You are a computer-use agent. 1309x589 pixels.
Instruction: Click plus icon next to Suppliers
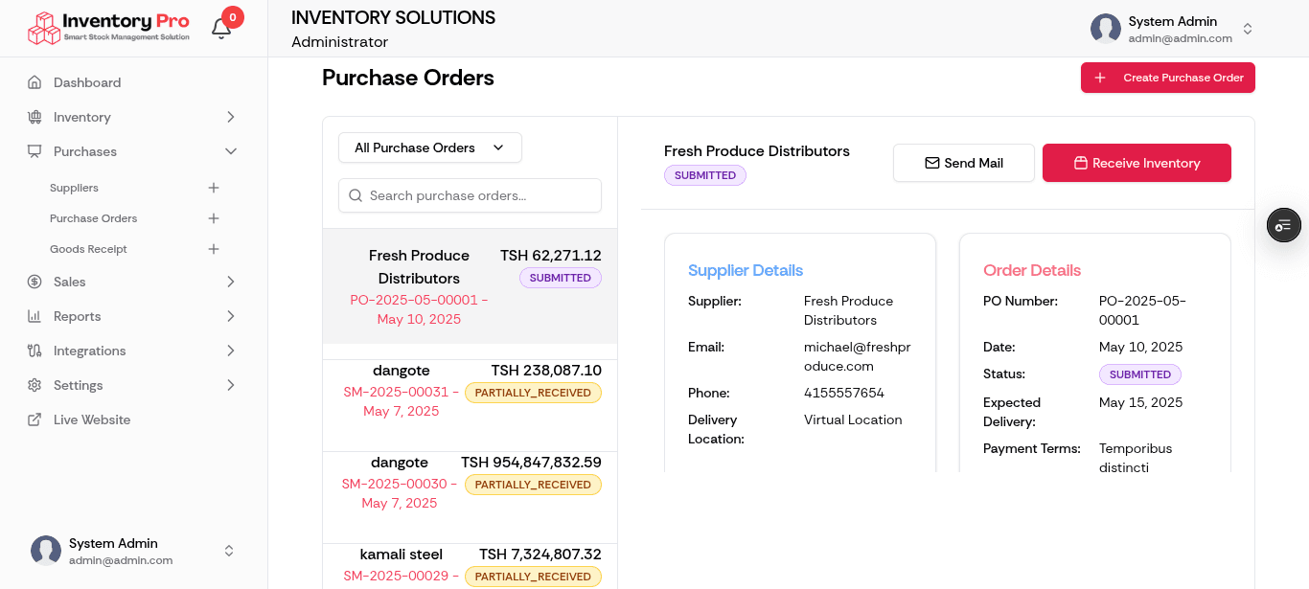pos(214,188)
